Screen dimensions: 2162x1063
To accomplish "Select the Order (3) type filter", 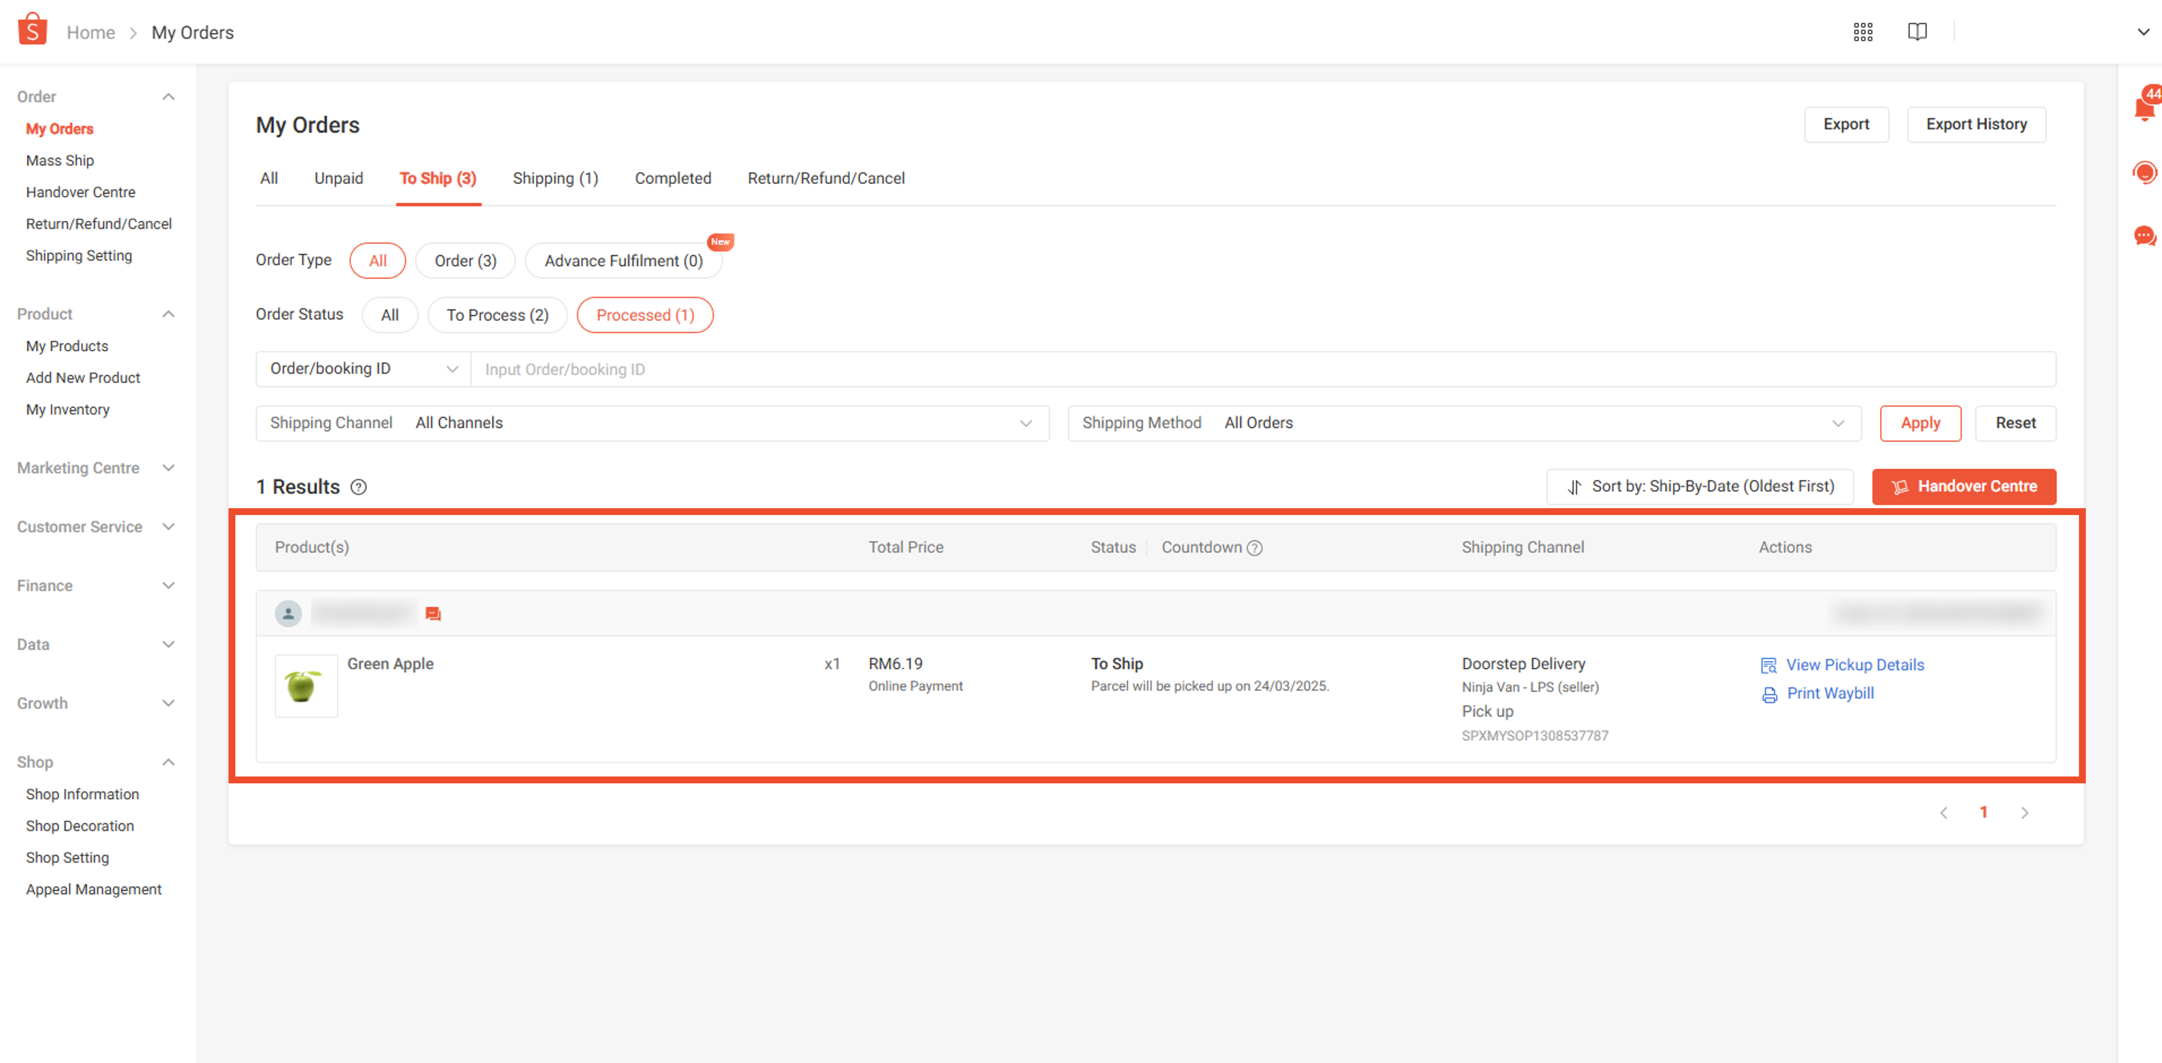I will (465, 260).
